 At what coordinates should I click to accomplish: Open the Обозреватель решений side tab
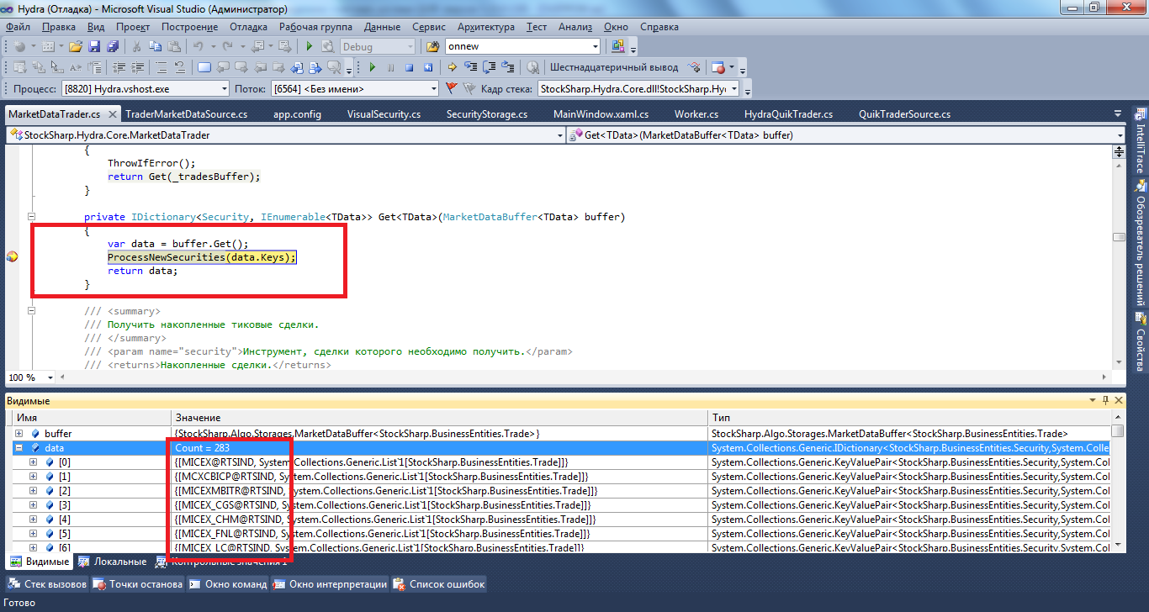coord(1141,241)
